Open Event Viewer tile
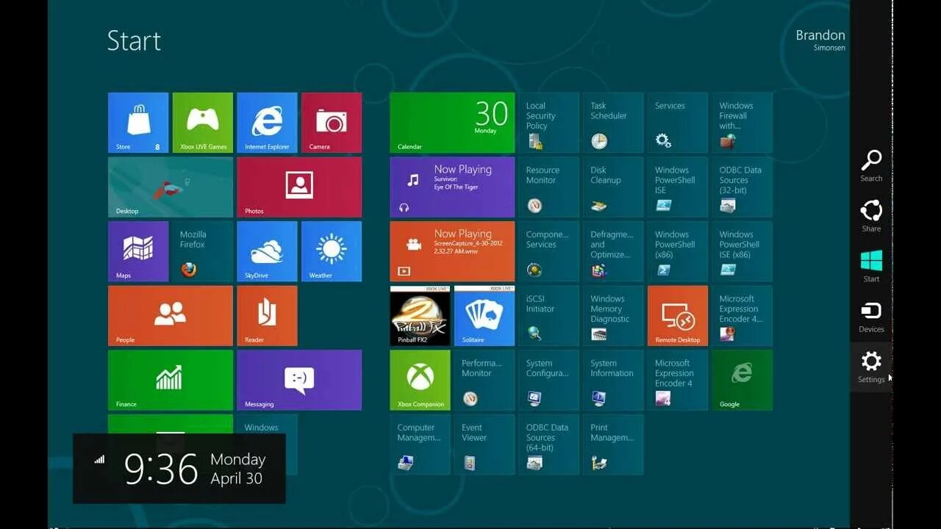Image resolution: width=941 pixels, height=529 pixels. point(484,445)
